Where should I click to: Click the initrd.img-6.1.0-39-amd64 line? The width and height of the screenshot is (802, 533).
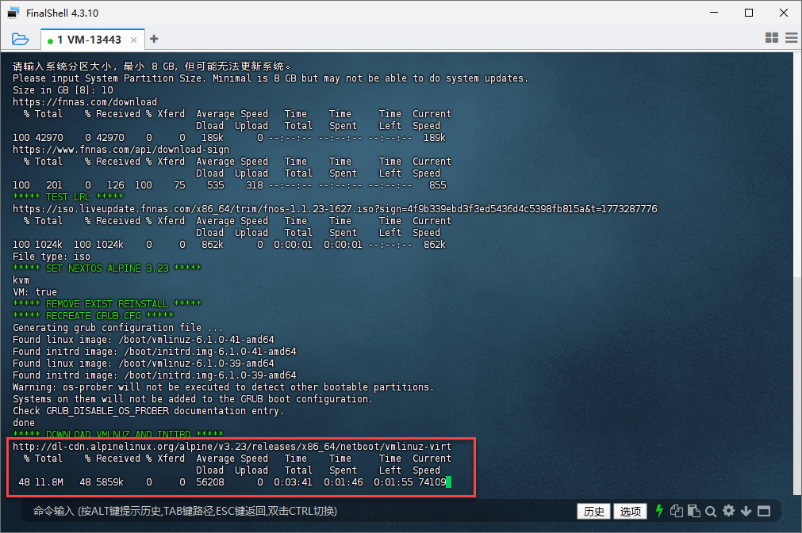155,375
